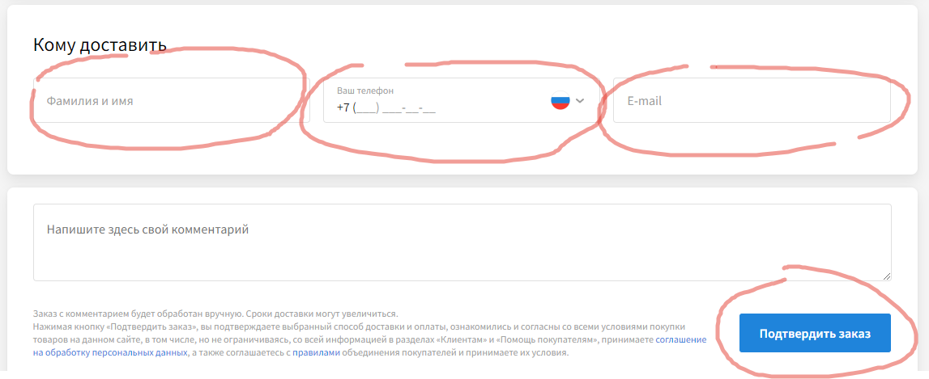Open the word соглашение link
The image size is (929, 379).
coord(680,340)
